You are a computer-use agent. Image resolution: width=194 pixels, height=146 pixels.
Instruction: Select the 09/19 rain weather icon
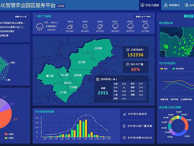point(145,27)
